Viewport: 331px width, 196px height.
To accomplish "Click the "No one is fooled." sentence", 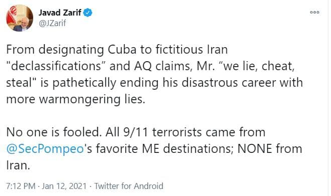I will point(53,132).
